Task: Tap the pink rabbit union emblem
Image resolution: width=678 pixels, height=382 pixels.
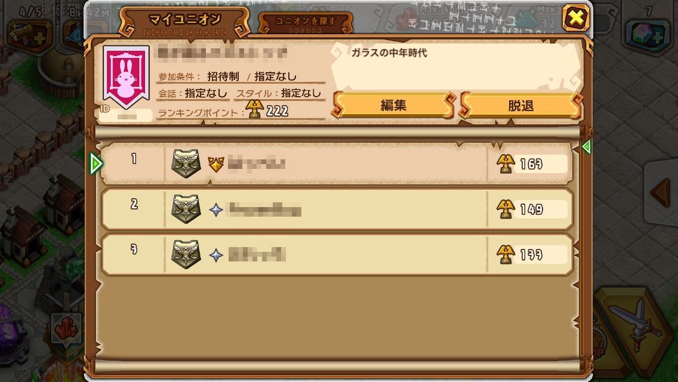Action: [x=125, y=77]
